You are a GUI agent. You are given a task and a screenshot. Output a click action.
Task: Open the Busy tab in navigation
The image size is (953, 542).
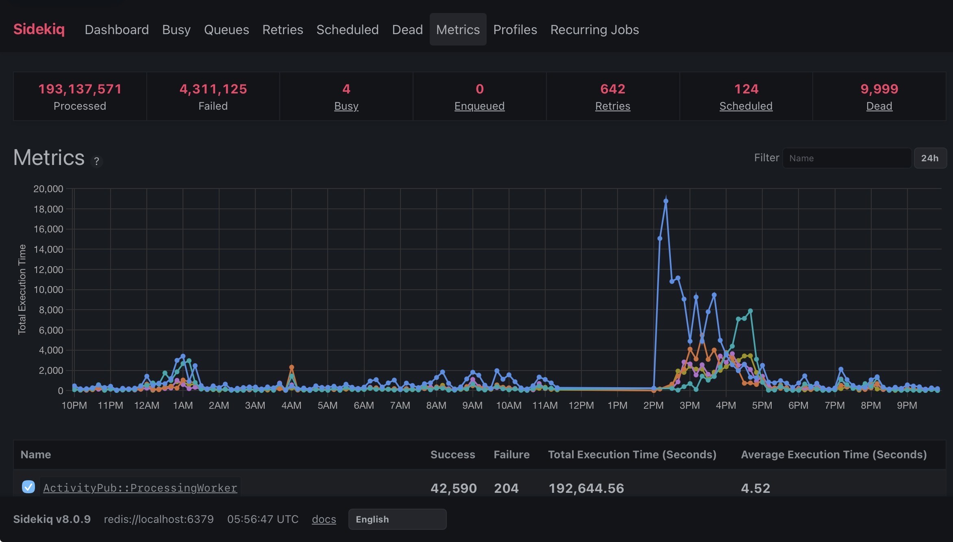coord(176,29)
